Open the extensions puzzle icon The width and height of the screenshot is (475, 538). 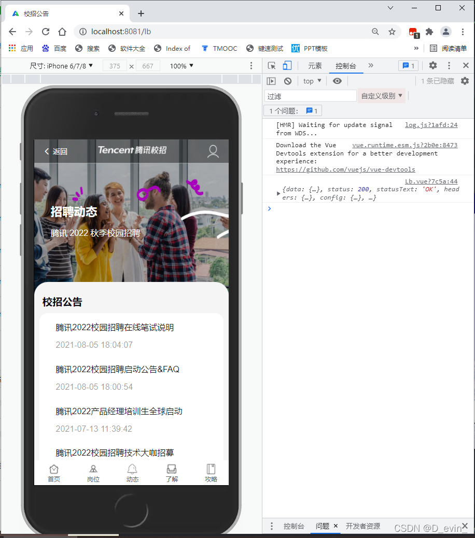429,32
